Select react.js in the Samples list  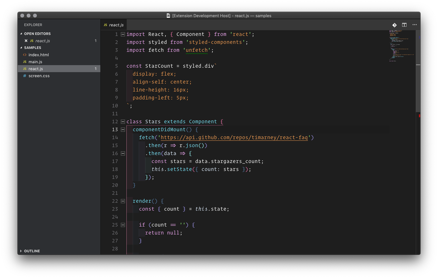pos(59,69)
